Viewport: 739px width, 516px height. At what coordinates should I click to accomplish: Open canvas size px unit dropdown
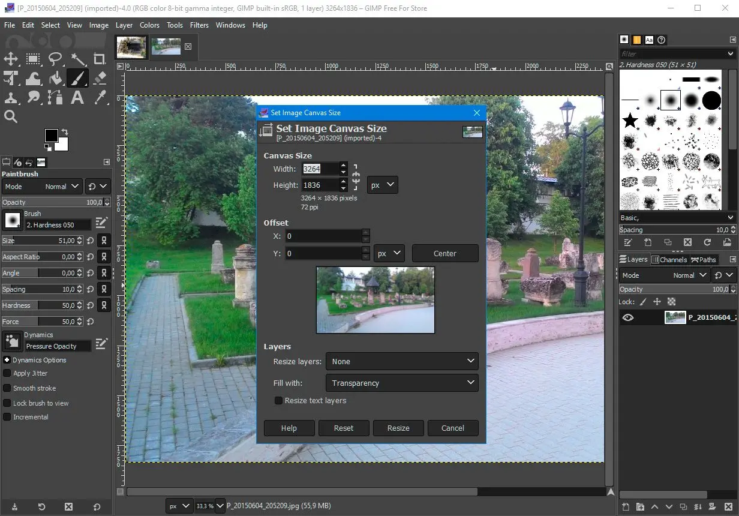[383, 185]
